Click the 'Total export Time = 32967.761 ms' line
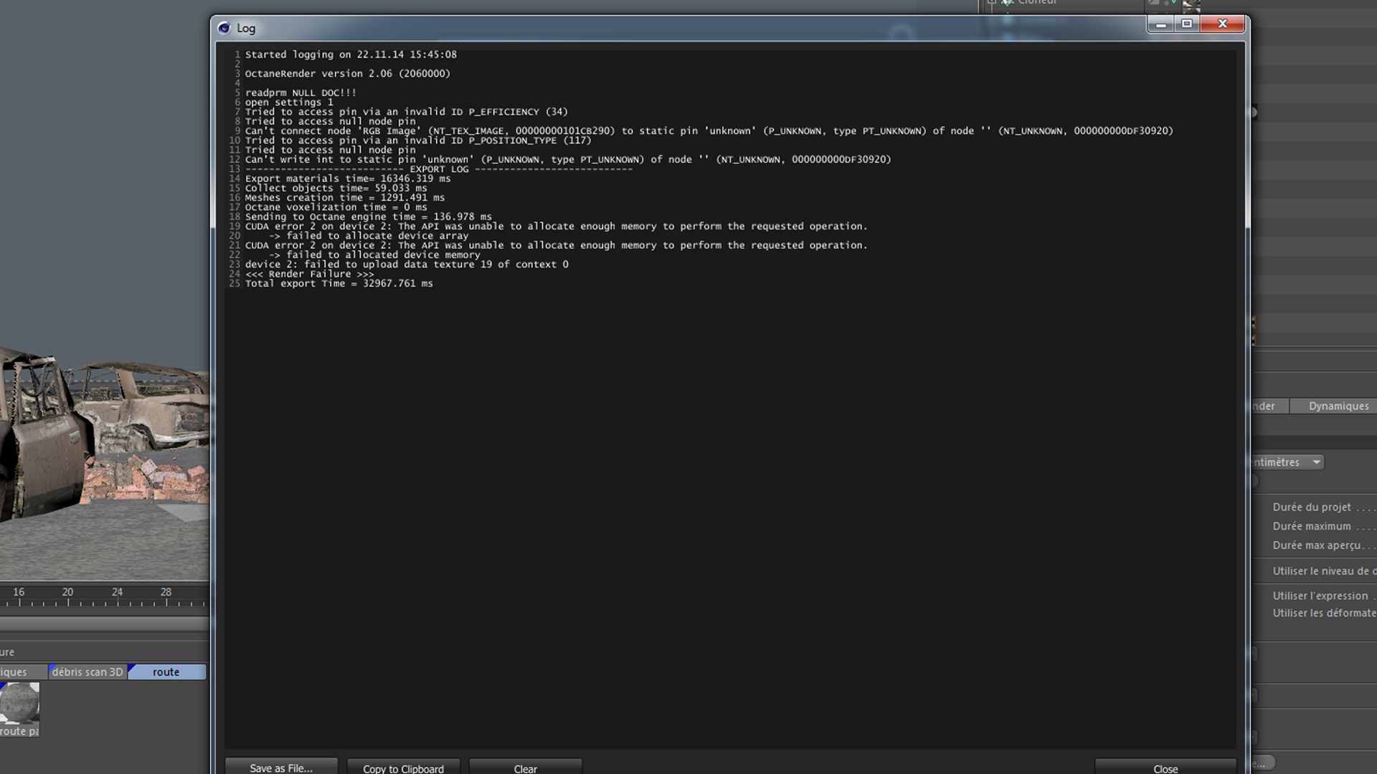This screenshot has height=774, width=1377. 339,283
